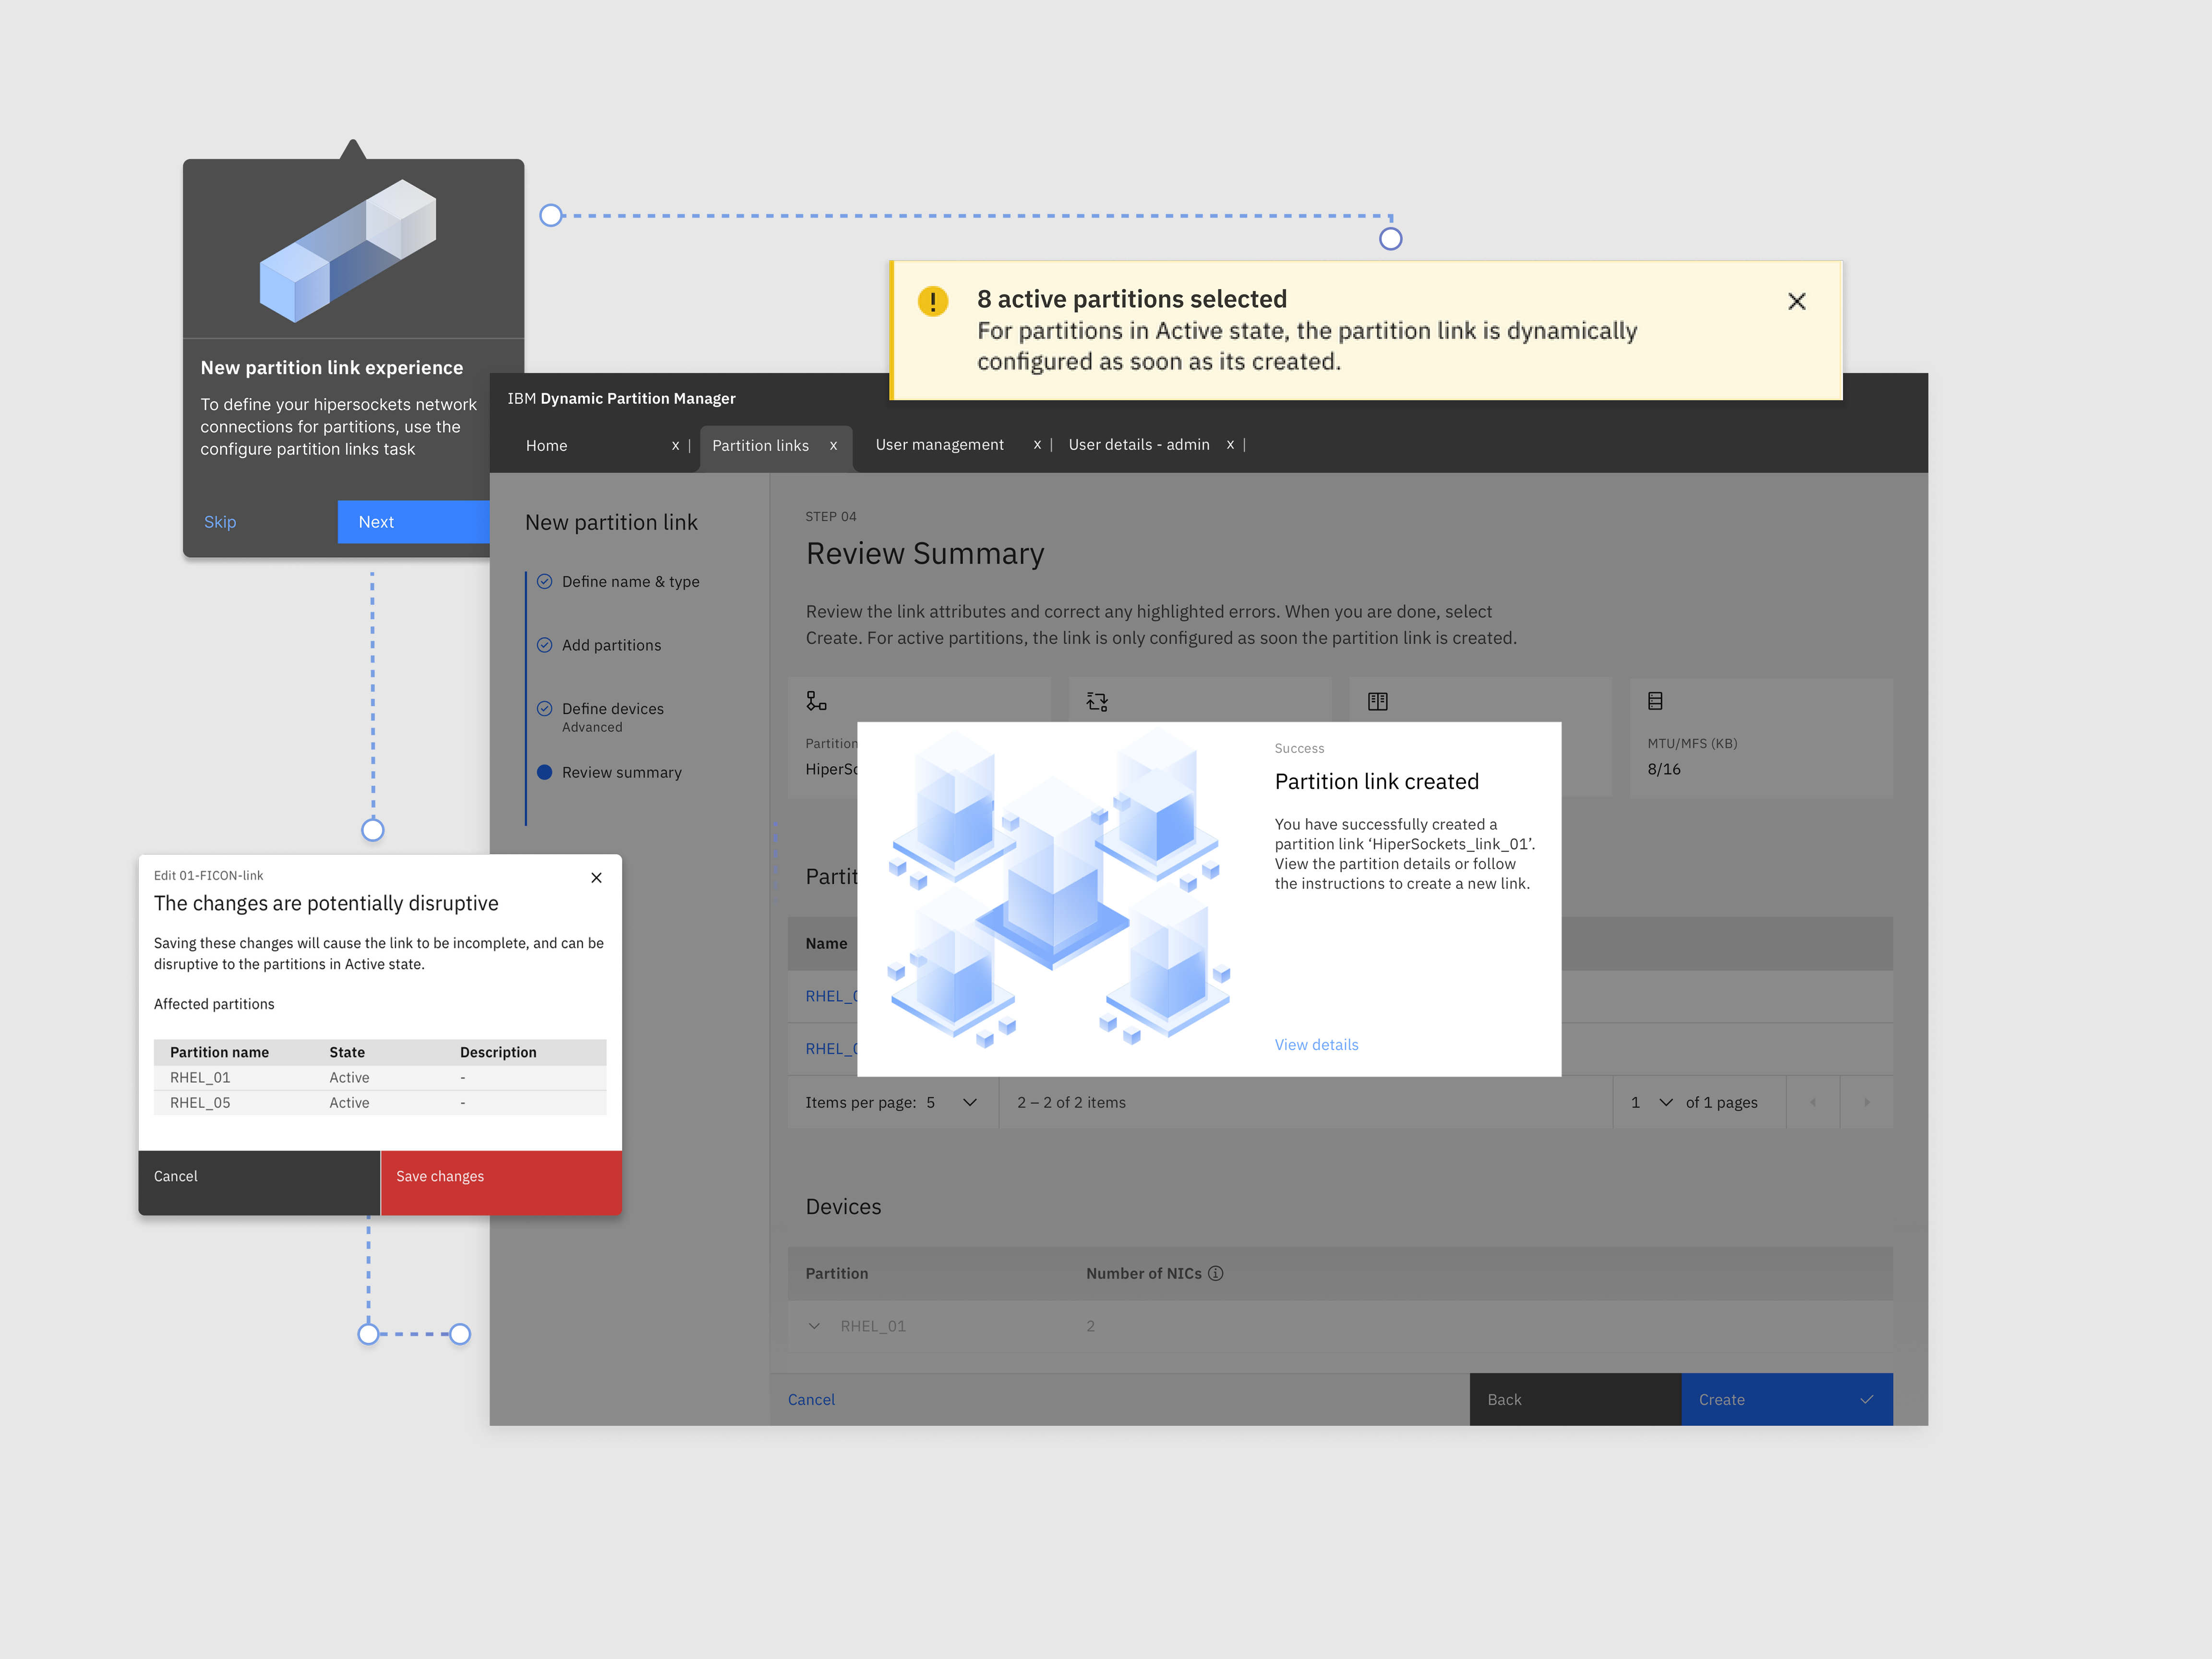Expand the RHEL_01 devices row
Viewport: 2212px width, 1659px height.
pyautogui.click(x=814, y=1326)
